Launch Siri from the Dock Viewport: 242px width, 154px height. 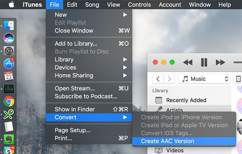click(9, 38)
